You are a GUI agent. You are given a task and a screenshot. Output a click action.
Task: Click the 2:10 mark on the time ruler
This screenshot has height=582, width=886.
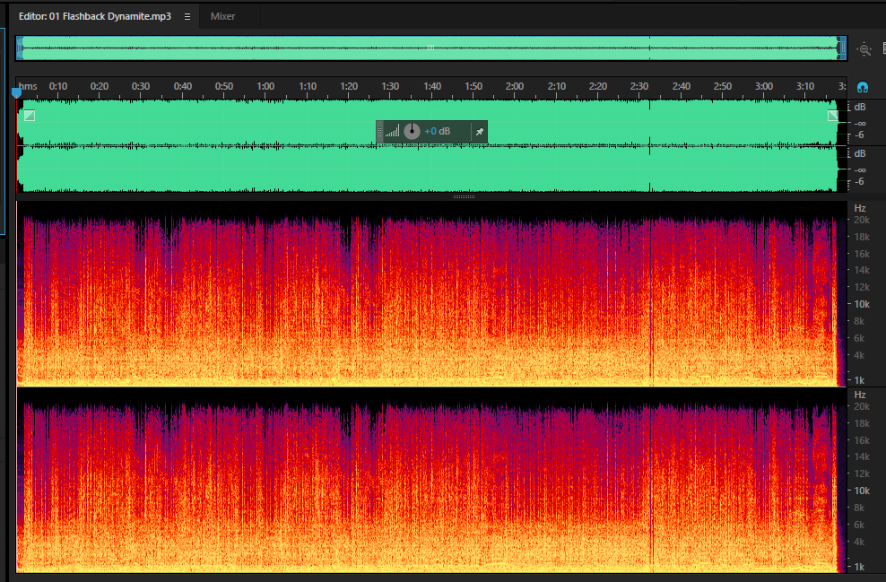[557, 86]
